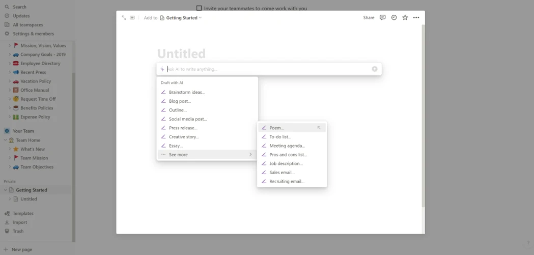This screenshot has width=534, height=255.
Task: Click the Untitled page title field
Action: point(182,54)
